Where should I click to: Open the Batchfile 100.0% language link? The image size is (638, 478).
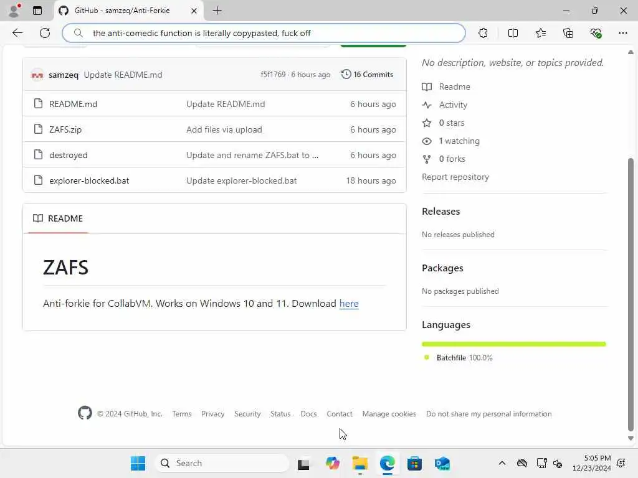[458, 358]
